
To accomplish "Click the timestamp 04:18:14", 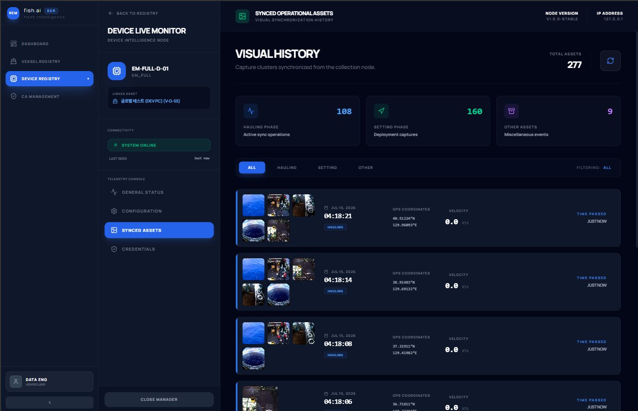I will coord(338,280).
